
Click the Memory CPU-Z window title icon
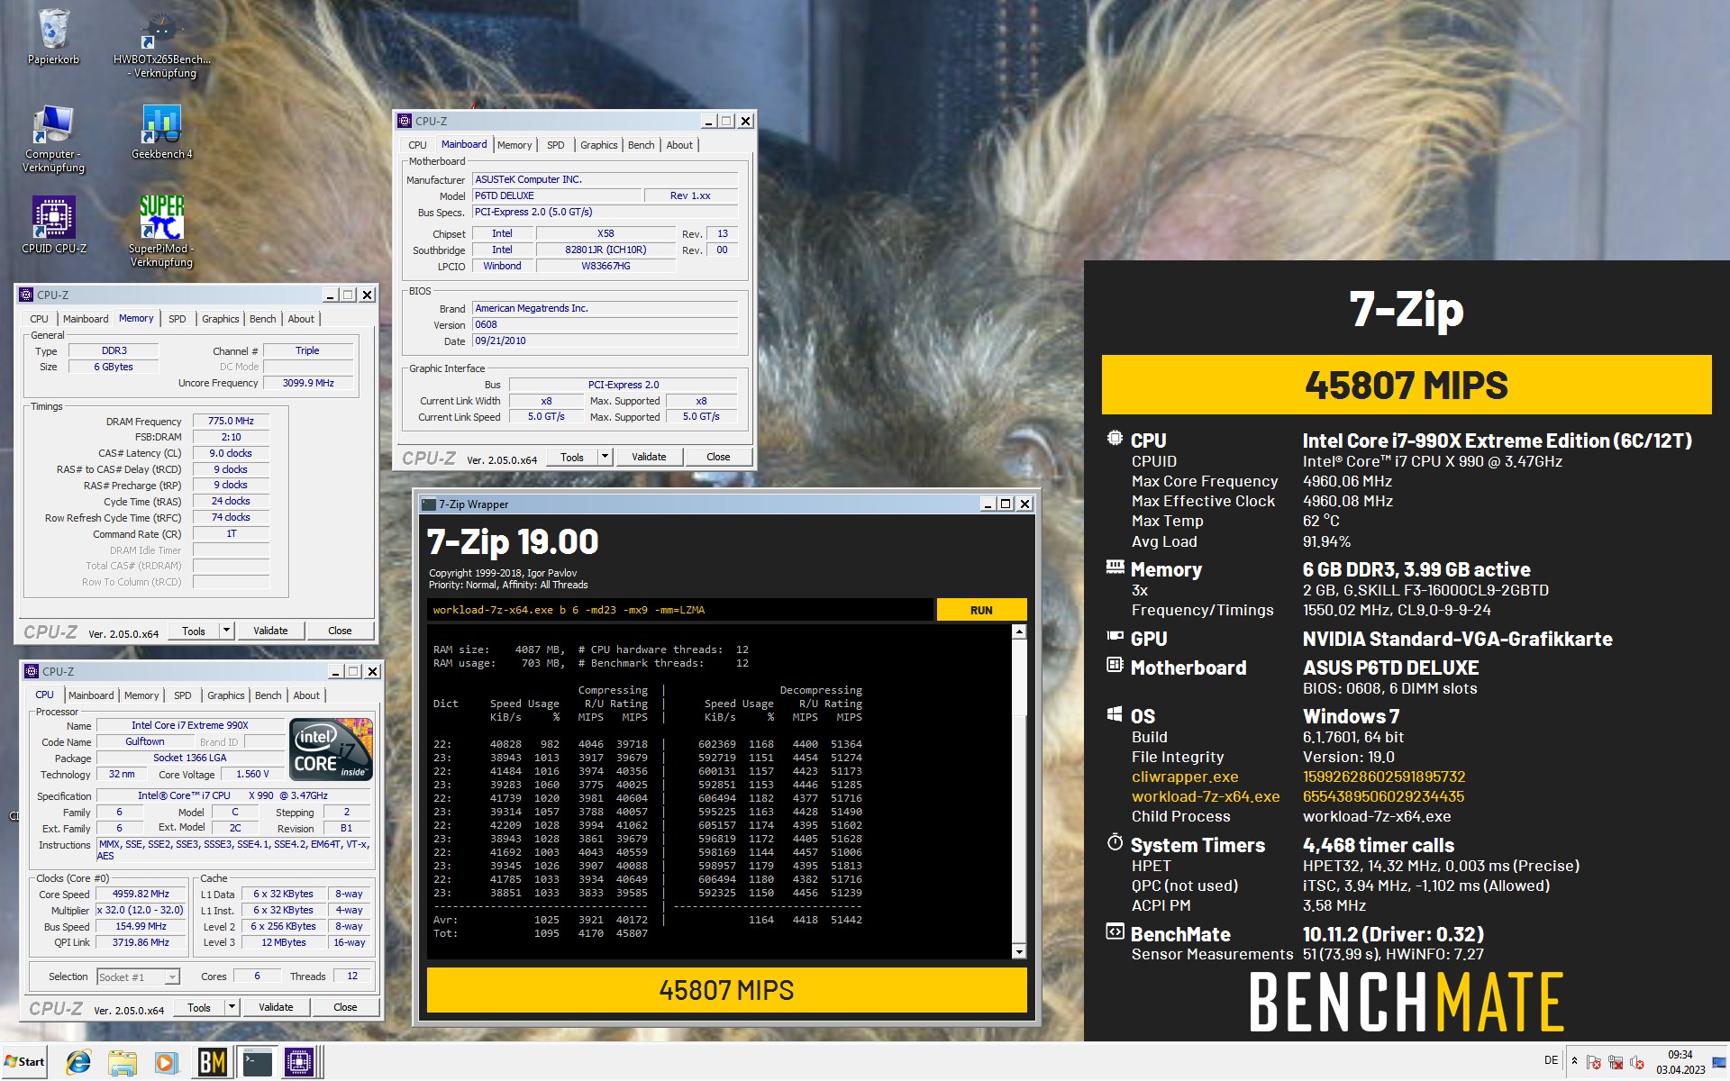pyautogui.click(x=26, y=295)
